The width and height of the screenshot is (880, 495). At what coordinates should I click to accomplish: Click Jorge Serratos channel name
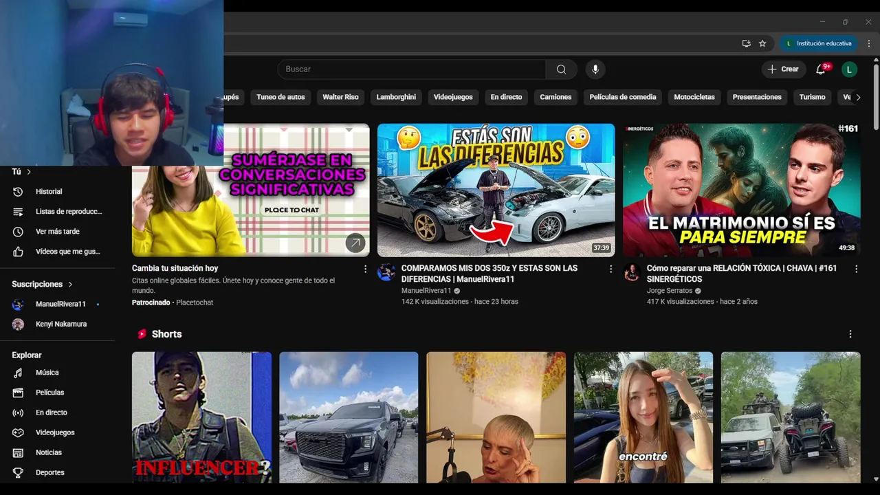tap(670, 291)
